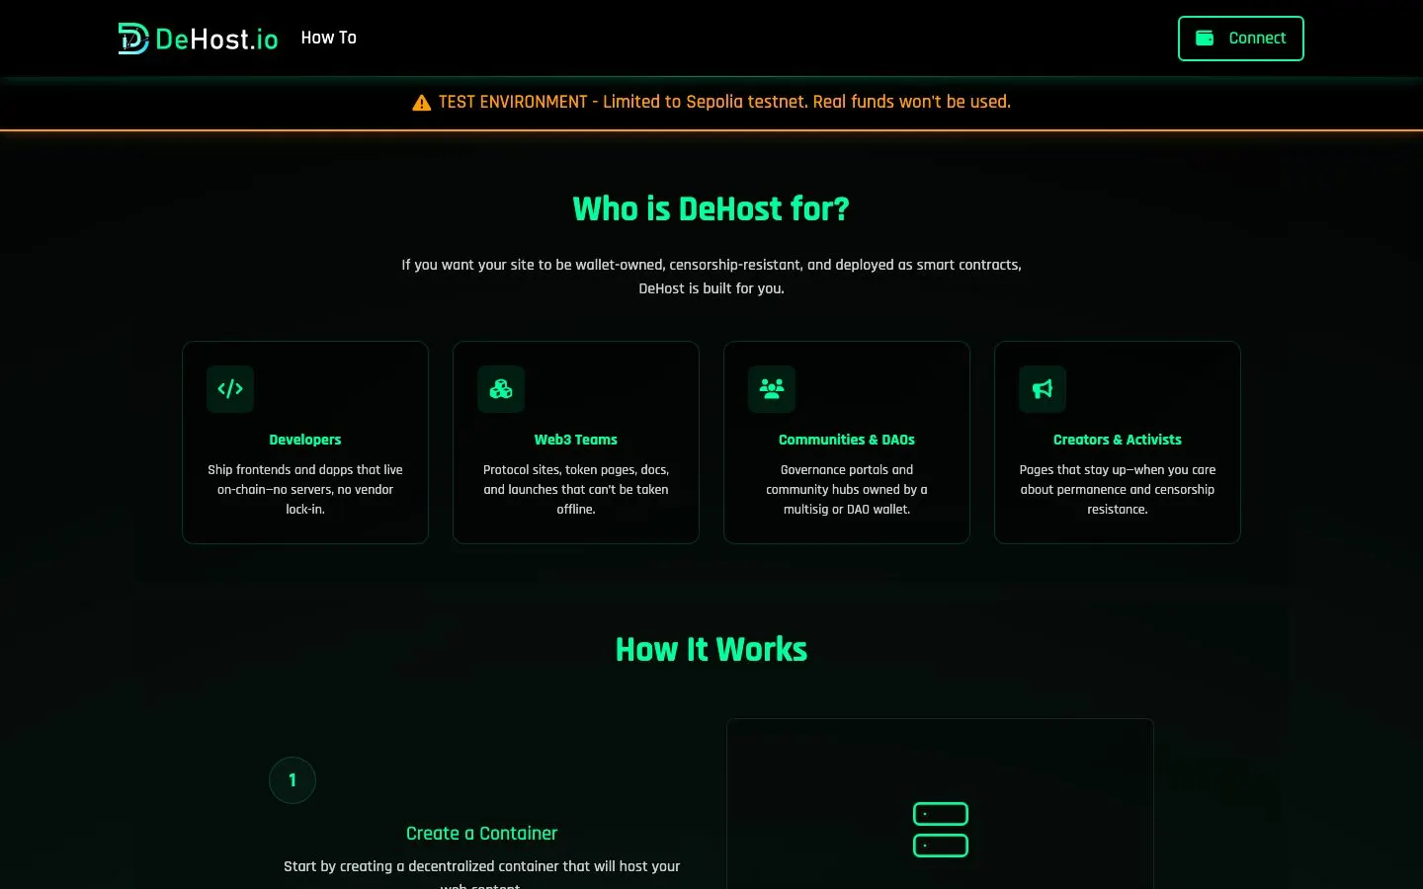Select the Creators & Activists card title

[1118, 440]
